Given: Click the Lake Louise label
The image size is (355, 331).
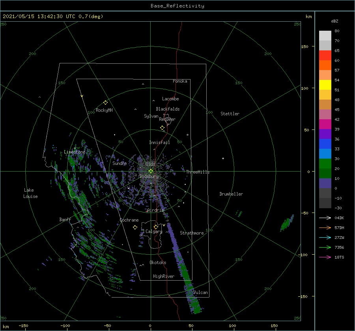Looking at the screenshot, I should pyautogui.click(x=30, y=193).
